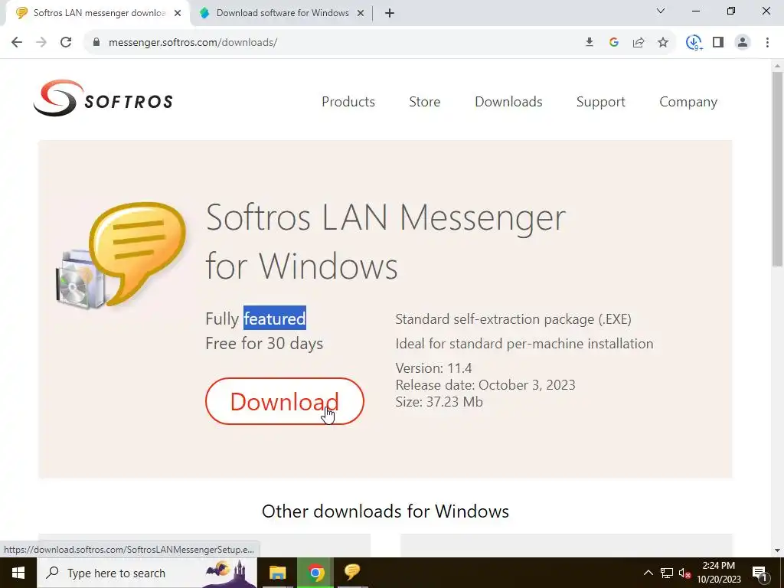Click the Chrome taskbar icon
Screen dimensions: 784x588
click(x=315, y=573)
